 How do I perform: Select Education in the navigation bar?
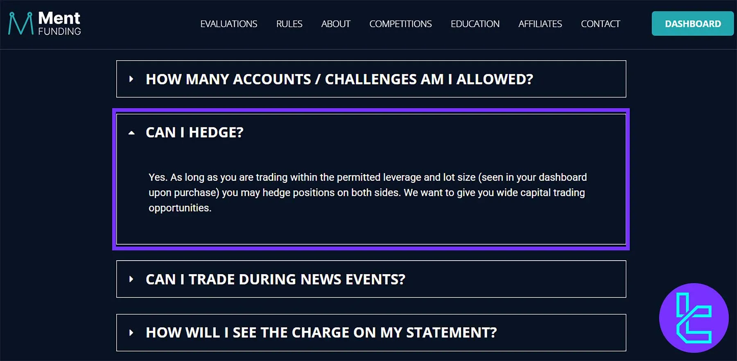pos(475,24)
